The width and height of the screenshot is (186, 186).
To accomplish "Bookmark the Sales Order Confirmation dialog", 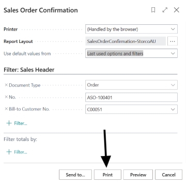I will point(153,10).
